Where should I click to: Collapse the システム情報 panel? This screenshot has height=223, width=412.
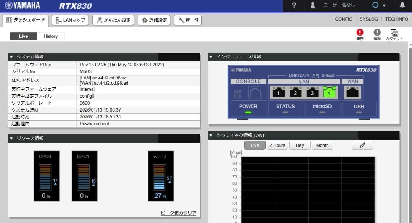point(11,57)
